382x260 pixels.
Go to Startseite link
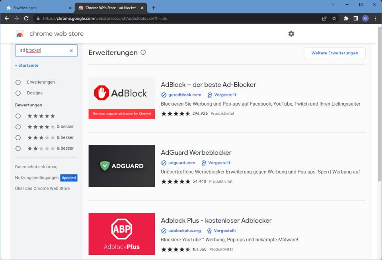pyautogui.click(x=27, y=65)
